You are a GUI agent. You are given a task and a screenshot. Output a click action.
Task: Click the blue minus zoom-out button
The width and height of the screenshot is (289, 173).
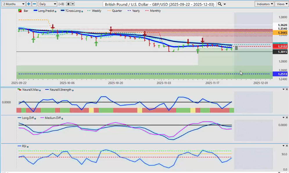click(x=34, y=4)
